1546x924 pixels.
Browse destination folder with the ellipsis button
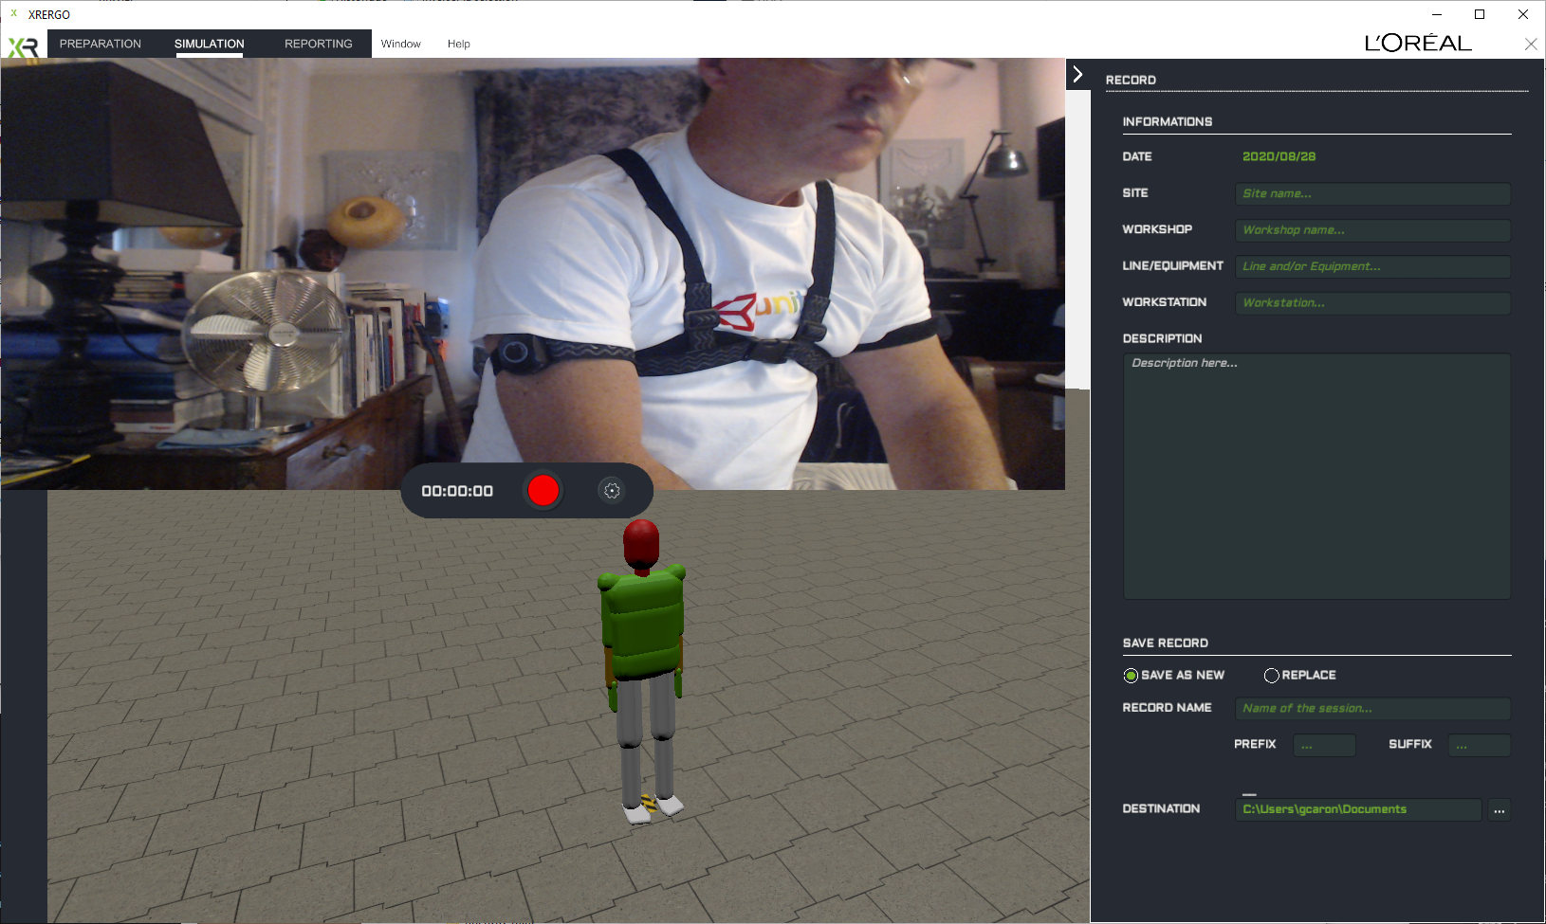point(1500,810)
